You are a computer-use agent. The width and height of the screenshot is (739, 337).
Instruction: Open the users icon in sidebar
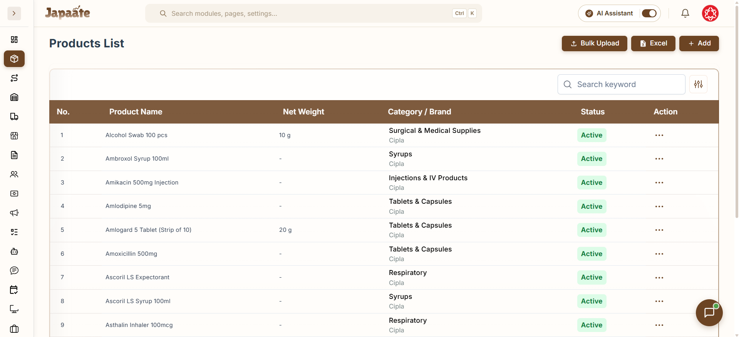pyautogui.click(x=14, y=174)
